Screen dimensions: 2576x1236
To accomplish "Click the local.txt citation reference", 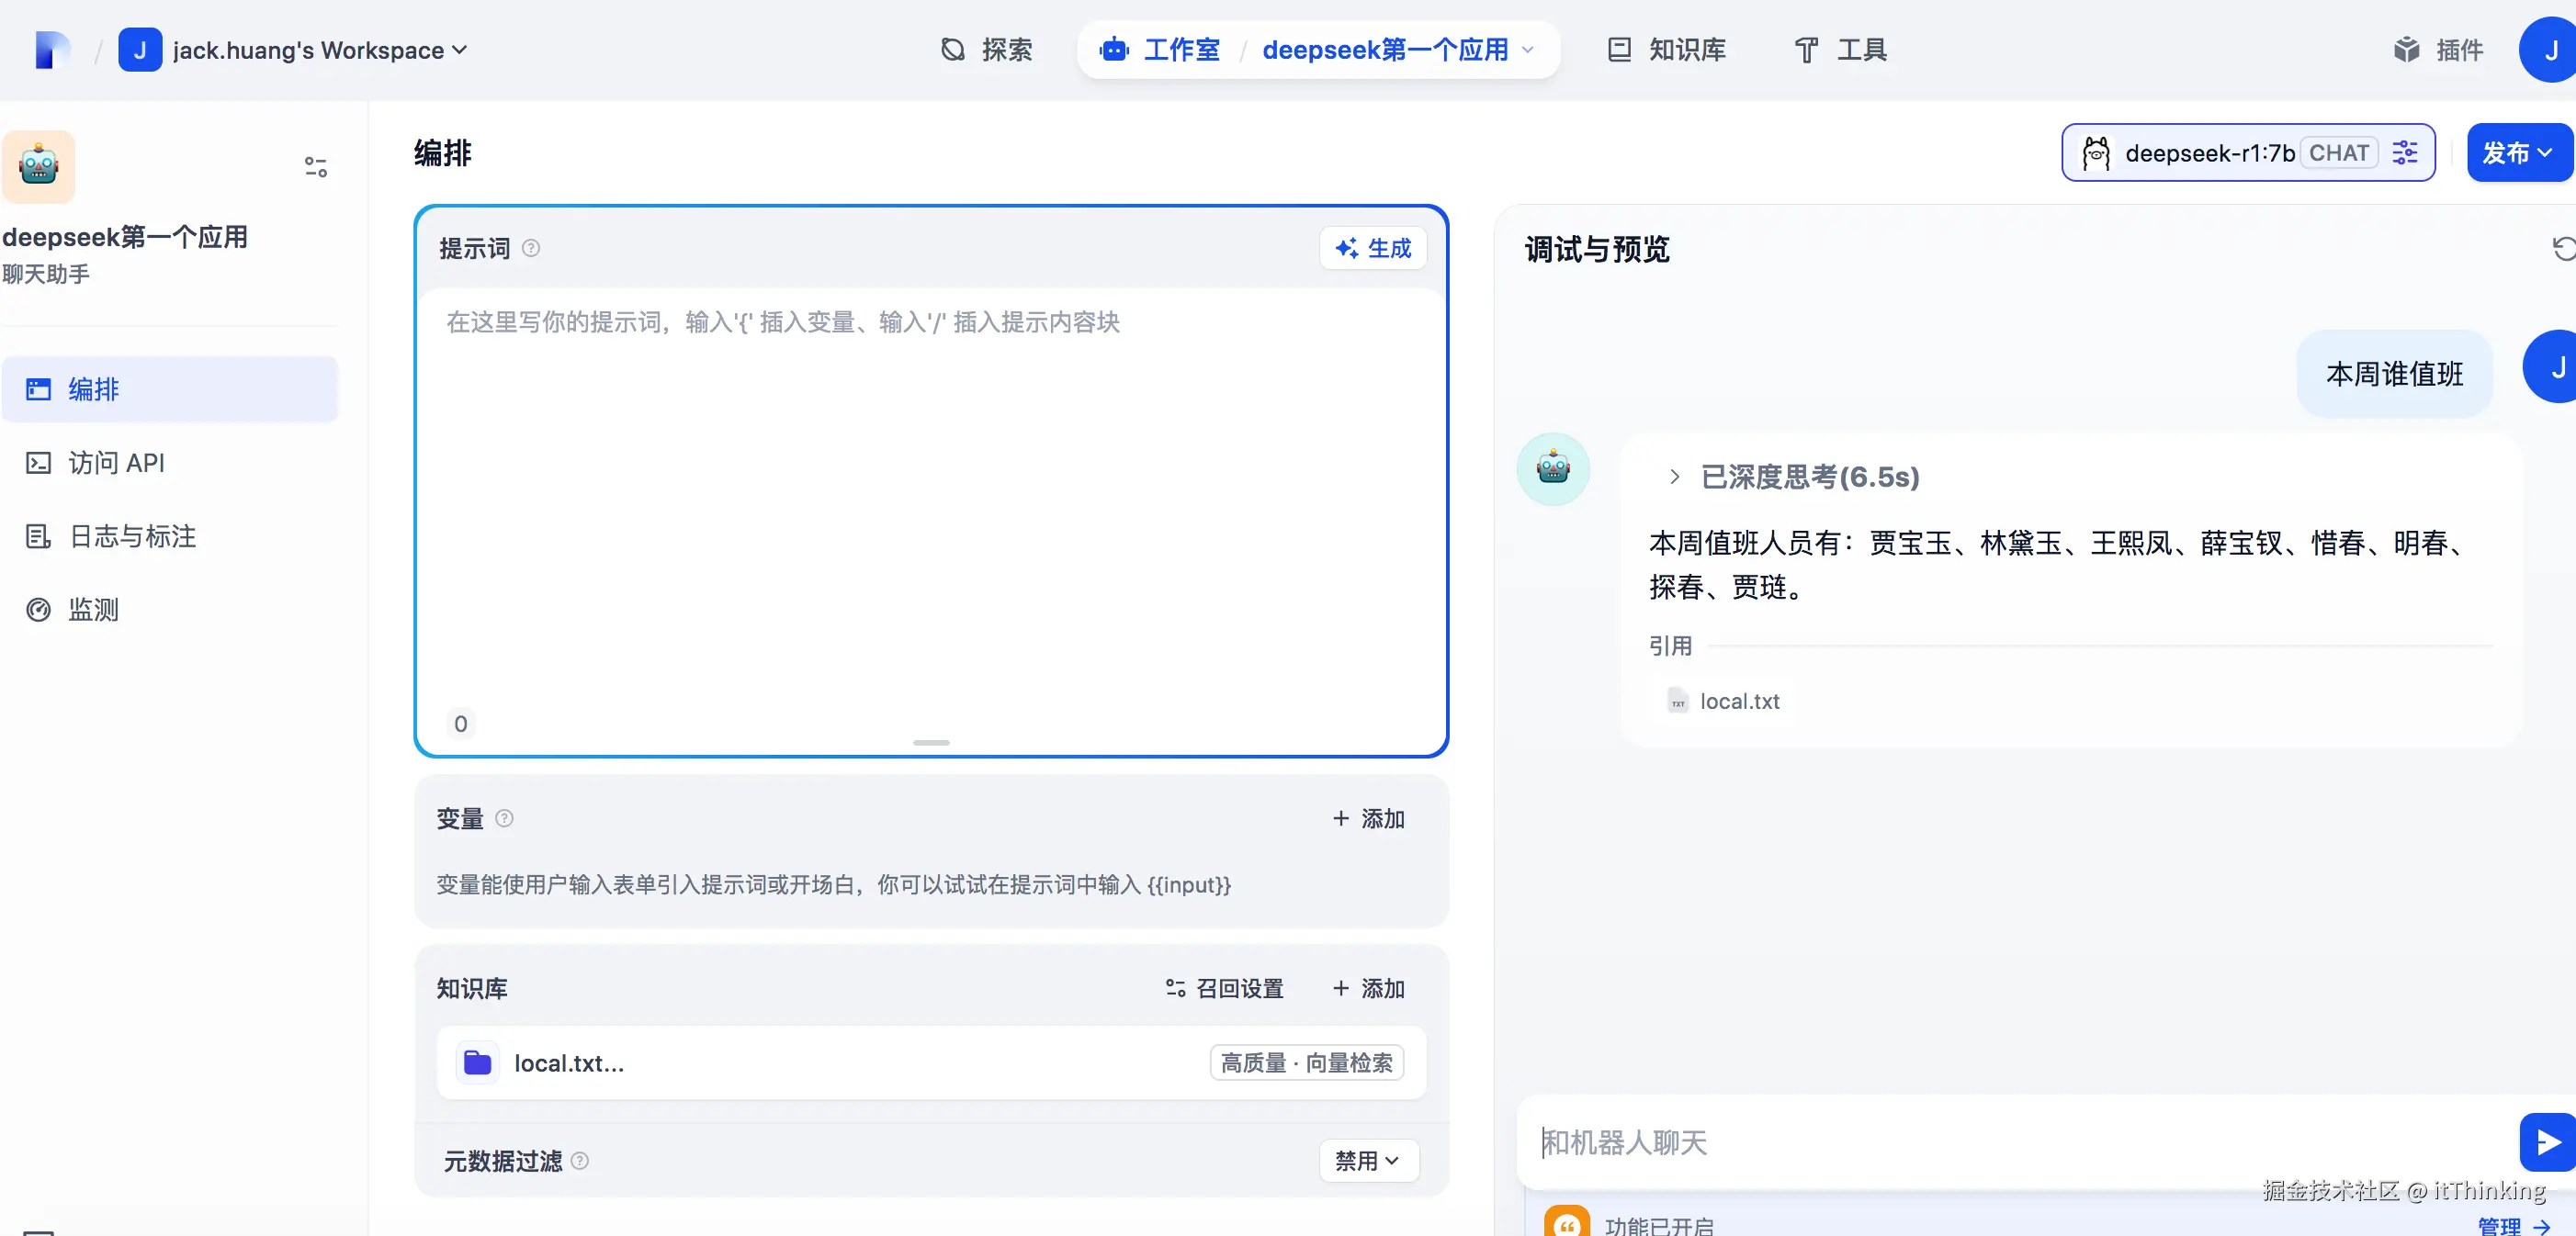I will pyautogui.click(x=1725, y=702).
